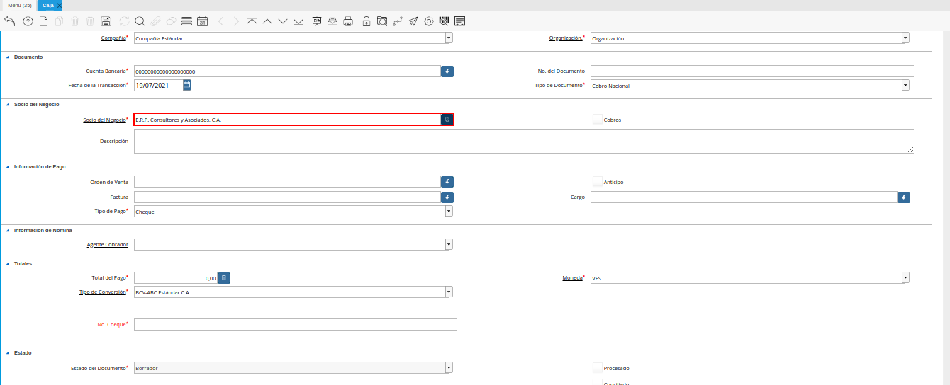Screen dimensions: 950x385
Task: Click the Orden de Venta label link
Action: click(109, 182)
